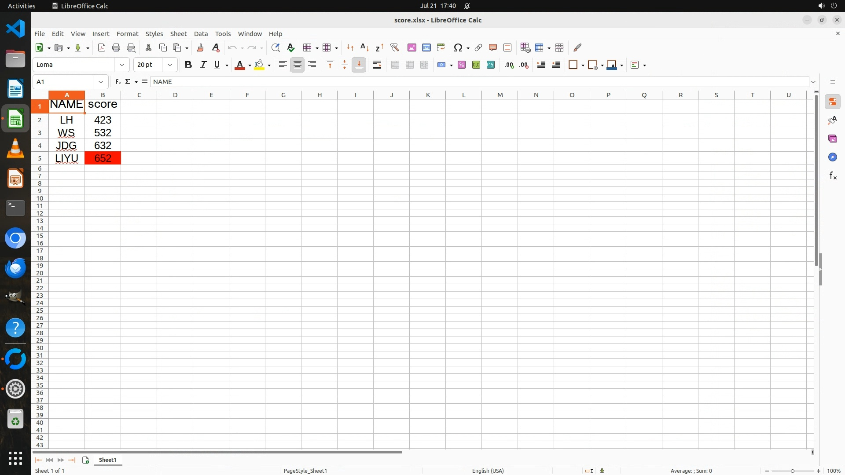Screen dimensions: 845x475
Task: Click the Merge and Center Cells icon
Action: [395, 65]
